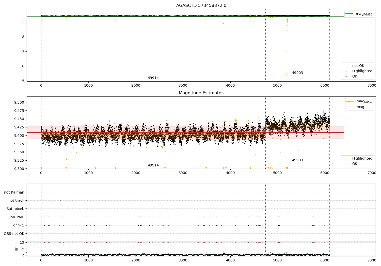Viewport: 381px width, 266px height.
Task: Click the 'AGASC ID 573458872.0' plot title
Action: click(201, 6)
